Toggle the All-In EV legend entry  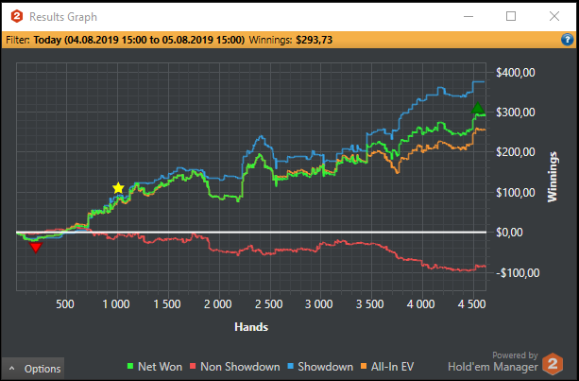(387, 366)
